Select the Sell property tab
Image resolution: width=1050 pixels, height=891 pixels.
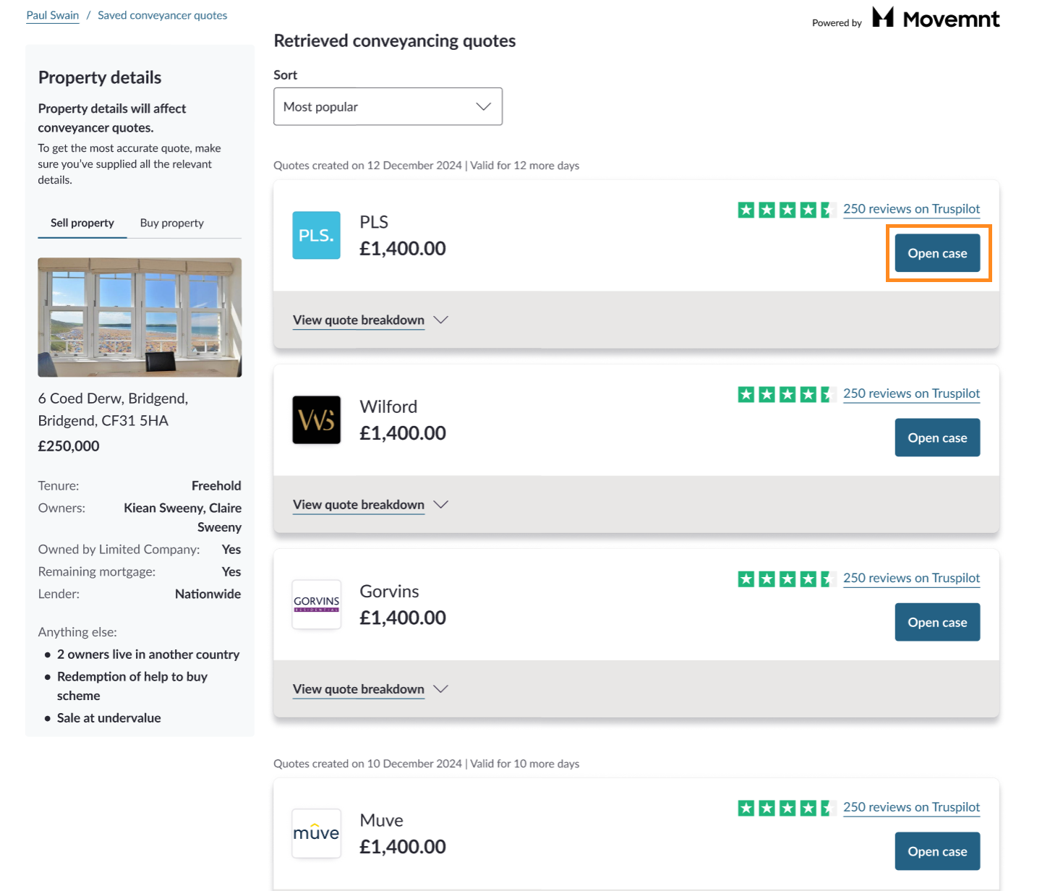(x=82, y=223)
